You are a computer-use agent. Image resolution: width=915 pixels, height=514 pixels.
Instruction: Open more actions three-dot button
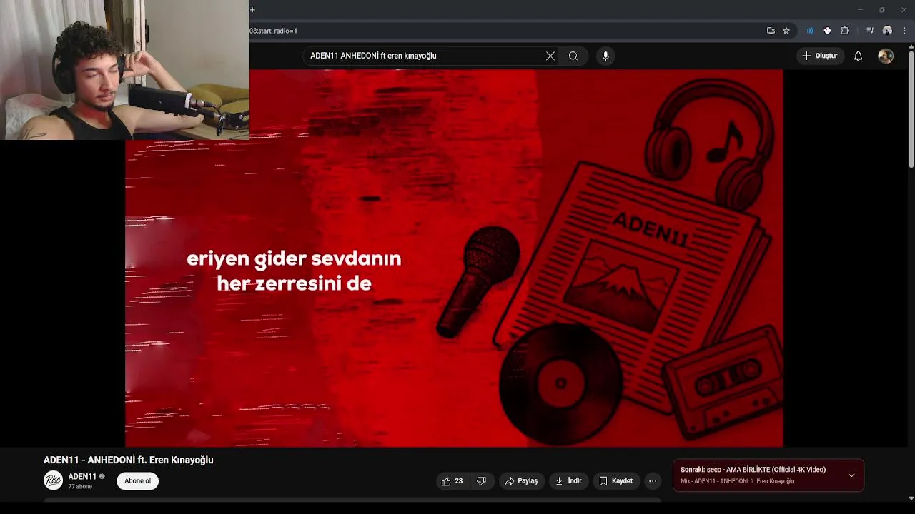coord(653,481)
